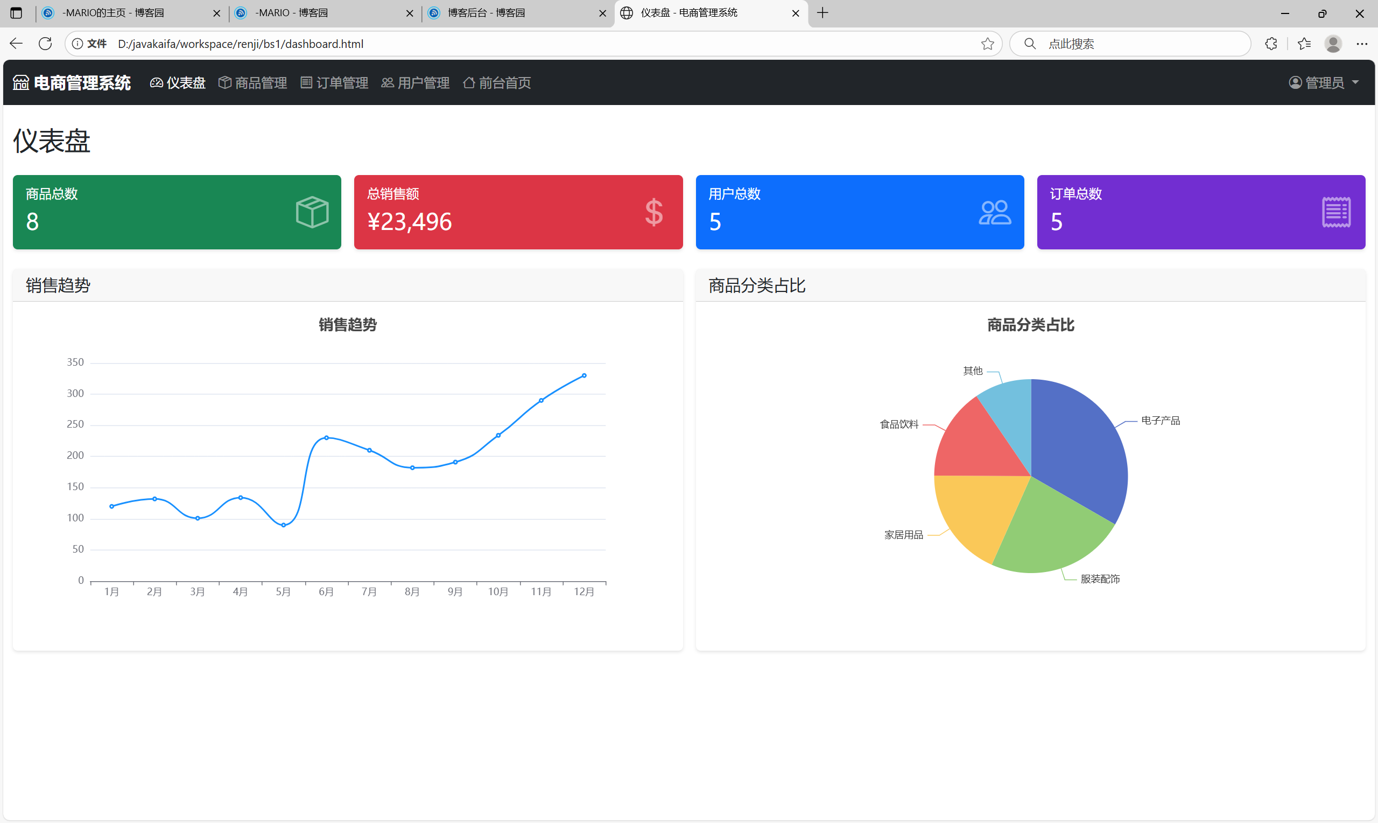Click the admin profile icon in navbar
This screenshot has width=1378, height=823.
[x=1295, y=82]
